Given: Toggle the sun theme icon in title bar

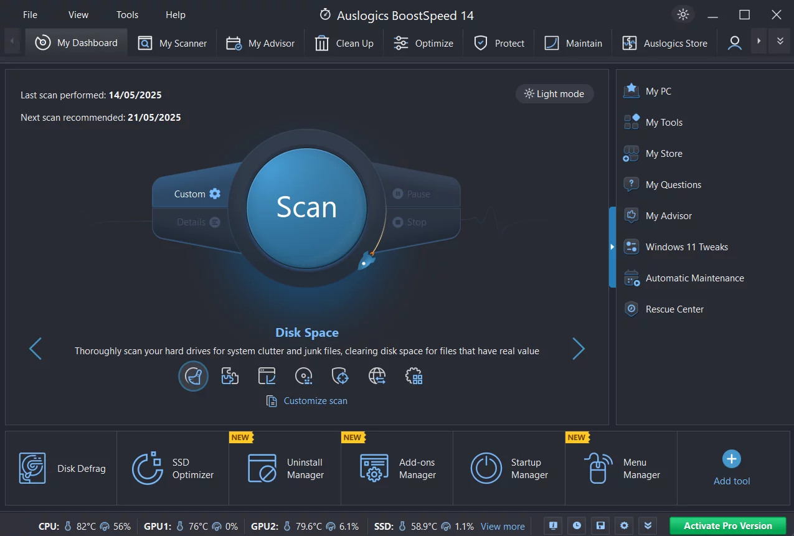Looking at the screenshot, I should click(683, 15).
